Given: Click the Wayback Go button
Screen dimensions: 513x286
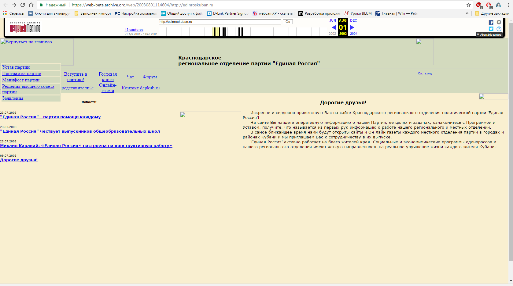Looking at the screenshot, I should point(288,22).
